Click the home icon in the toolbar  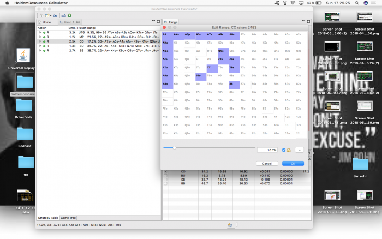click(x=41, y=16)
